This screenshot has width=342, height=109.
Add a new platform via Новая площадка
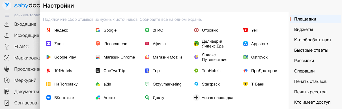[213, 97]
